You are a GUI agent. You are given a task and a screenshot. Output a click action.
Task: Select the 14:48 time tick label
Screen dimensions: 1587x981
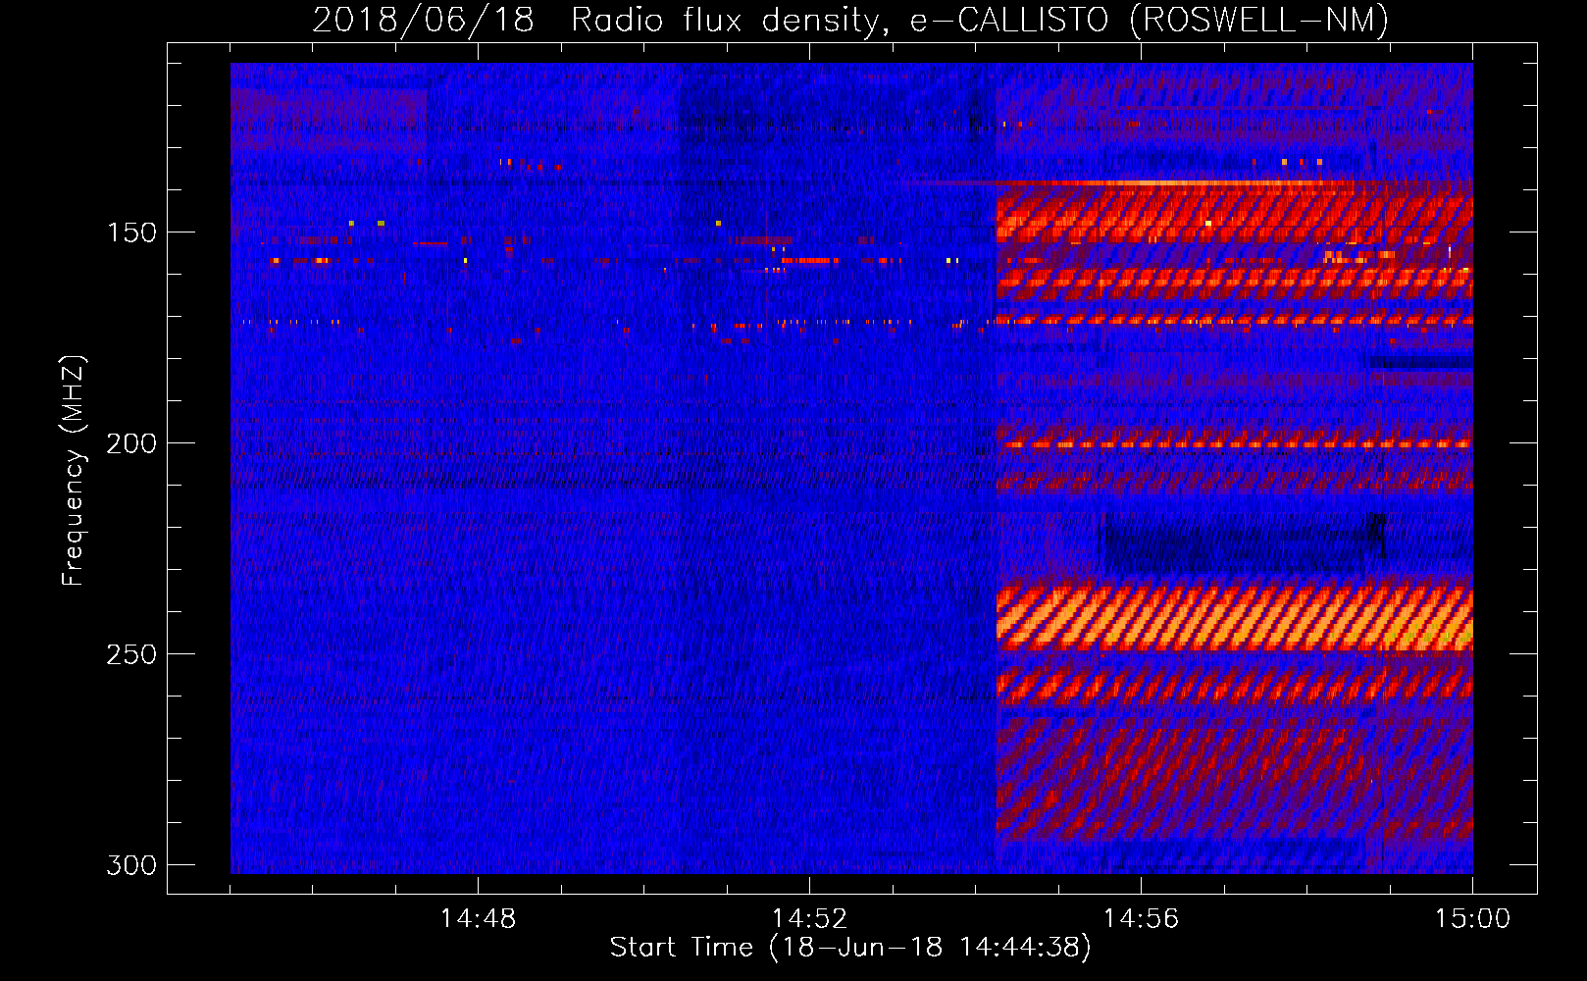pyautogui.click(x=478, y=919)
